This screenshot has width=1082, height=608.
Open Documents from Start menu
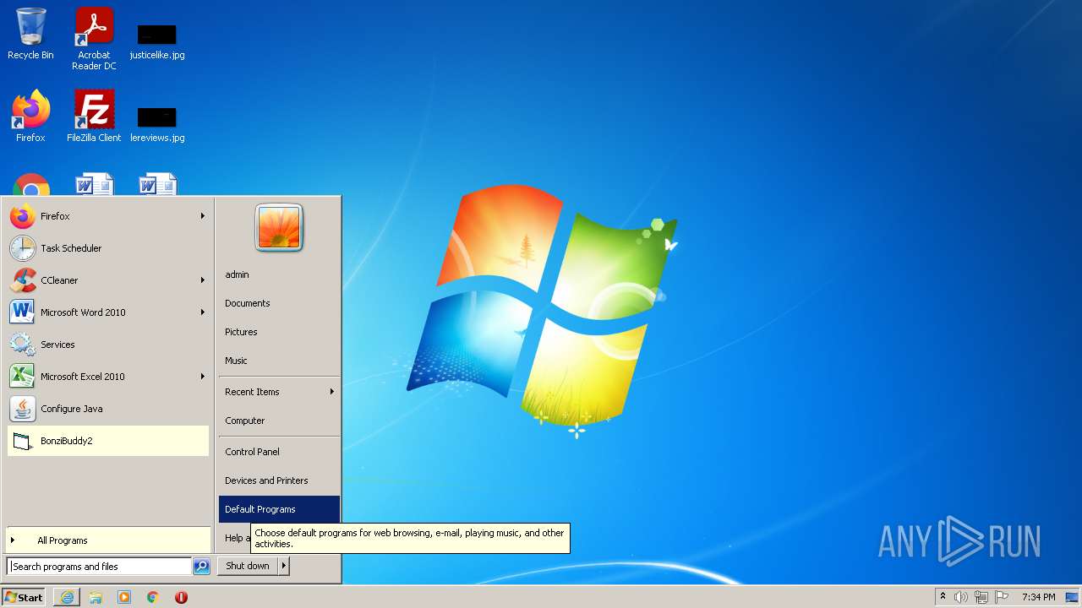pos(279,303)
